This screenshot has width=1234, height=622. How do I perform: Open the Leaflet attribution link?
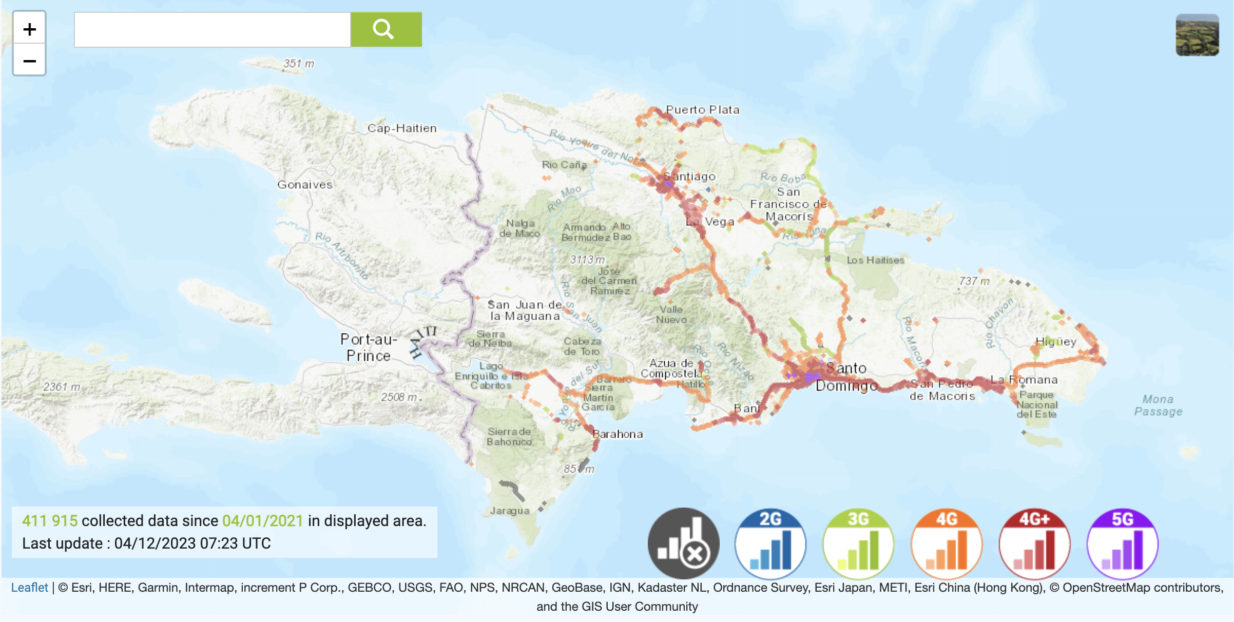29,588
